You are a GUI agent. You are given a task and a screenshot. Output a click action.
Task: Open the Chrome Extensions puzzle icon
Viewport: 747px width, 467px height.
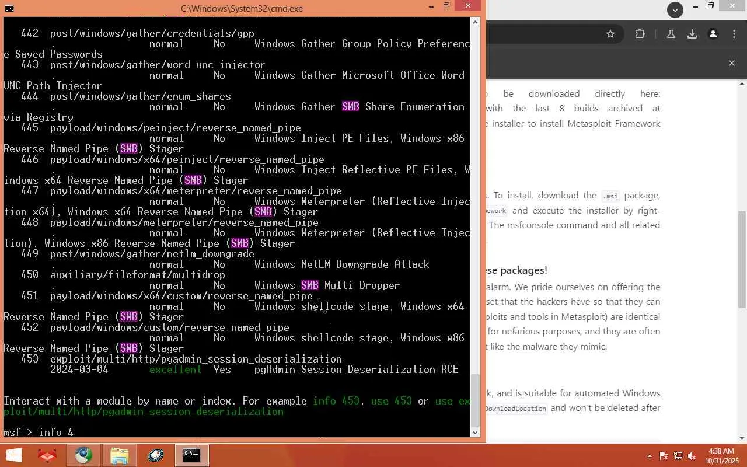point(640,34)
